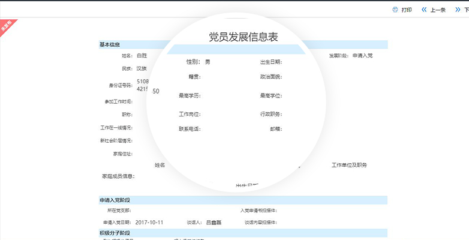Click the 打印 print label
Viewport: 469px width, 240px height.
(407, 10)
